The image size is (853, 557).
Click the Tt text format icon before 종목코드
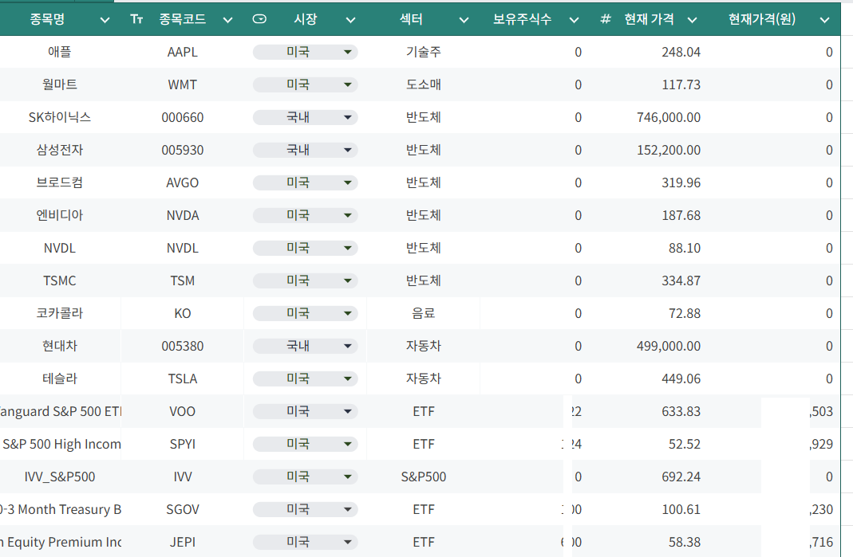click(x=136, y=19)
